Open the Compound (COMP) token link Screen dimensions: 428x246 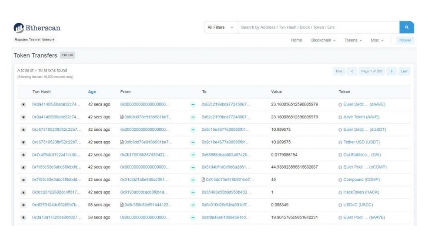click(x=361, y=179)
